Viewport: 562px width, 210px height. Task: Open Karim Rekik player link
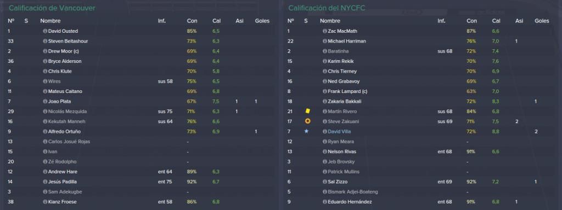tap(340, 61)
